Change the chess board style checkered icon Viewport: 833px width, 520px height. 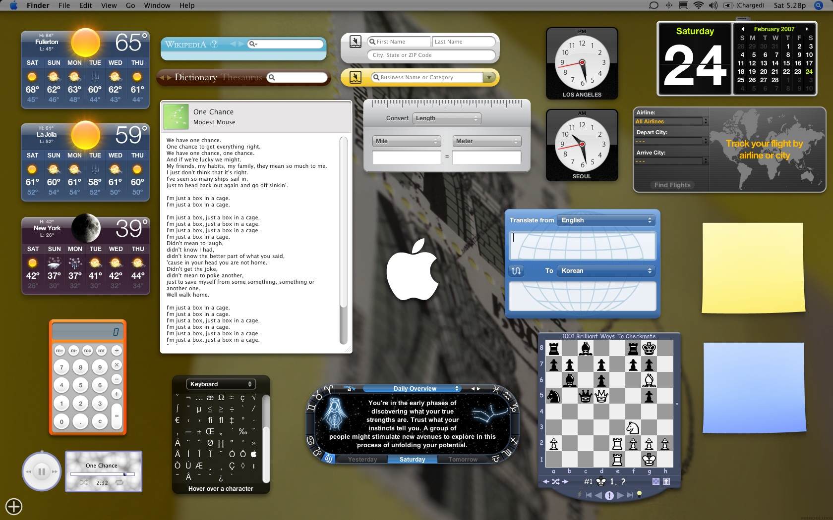tap(656, 481)
